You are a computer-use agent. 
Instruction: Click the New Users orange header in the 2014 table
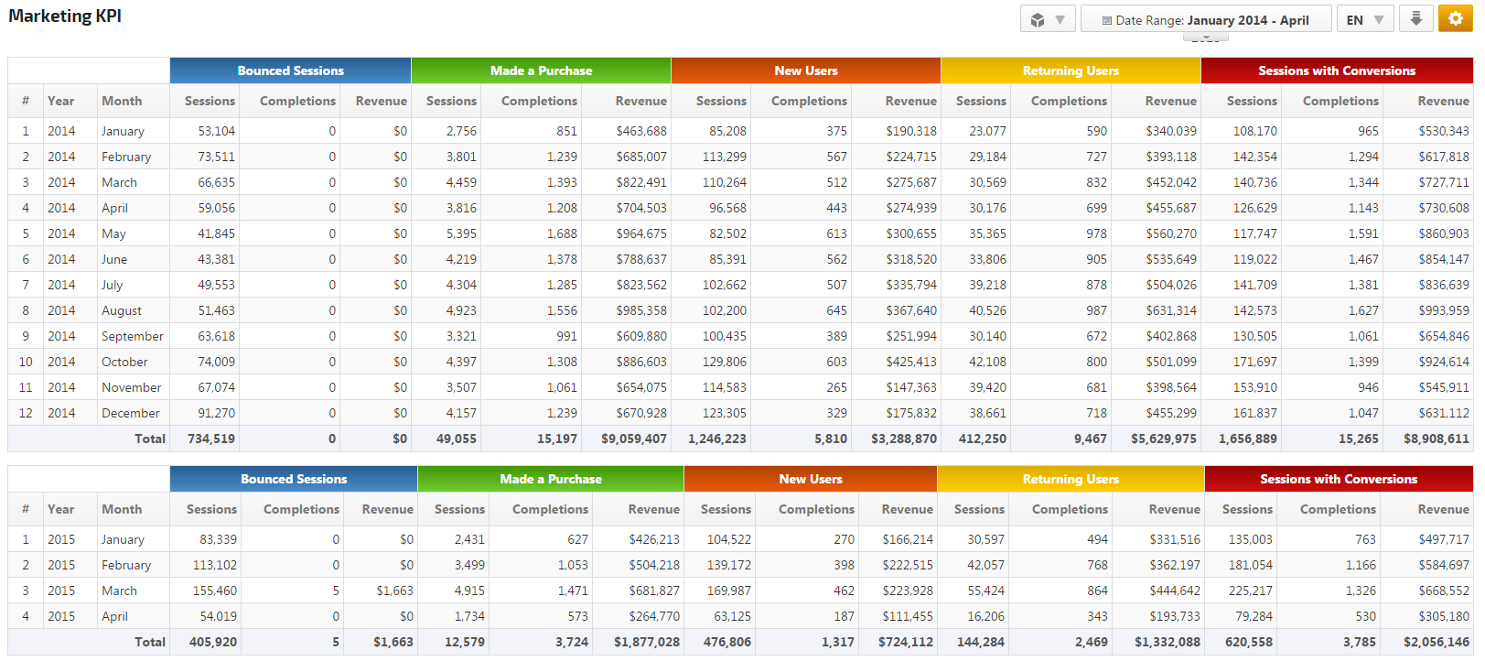[x=805, y=70]
